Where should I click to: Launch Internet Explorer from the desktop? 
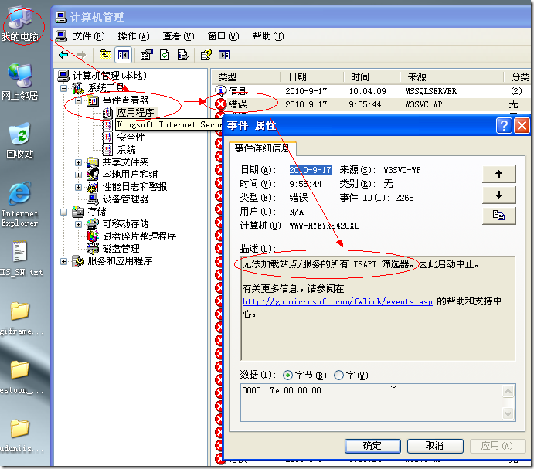point(19,204)
